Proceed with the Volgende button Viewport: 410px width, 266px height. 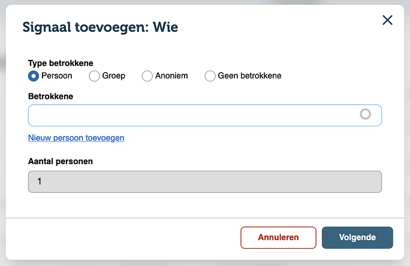point(357,237)
